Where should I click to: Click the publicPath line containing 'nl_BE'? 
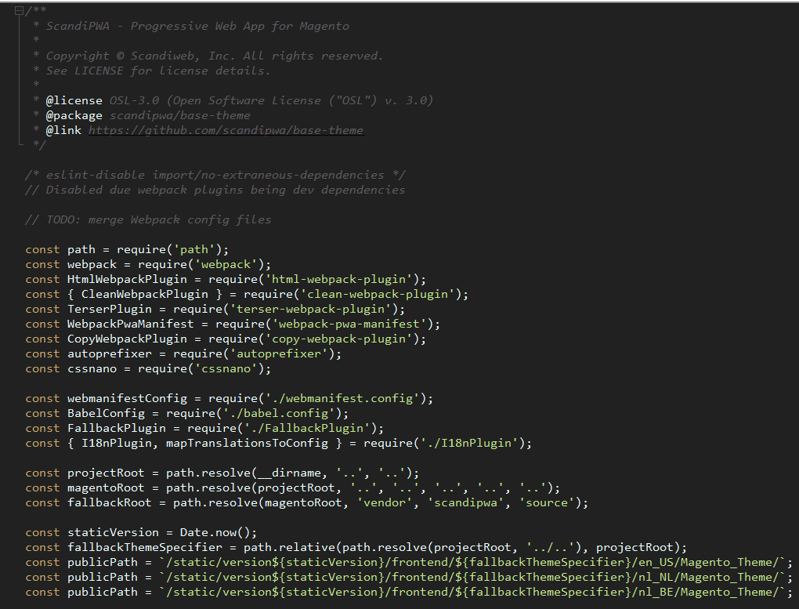409,593
